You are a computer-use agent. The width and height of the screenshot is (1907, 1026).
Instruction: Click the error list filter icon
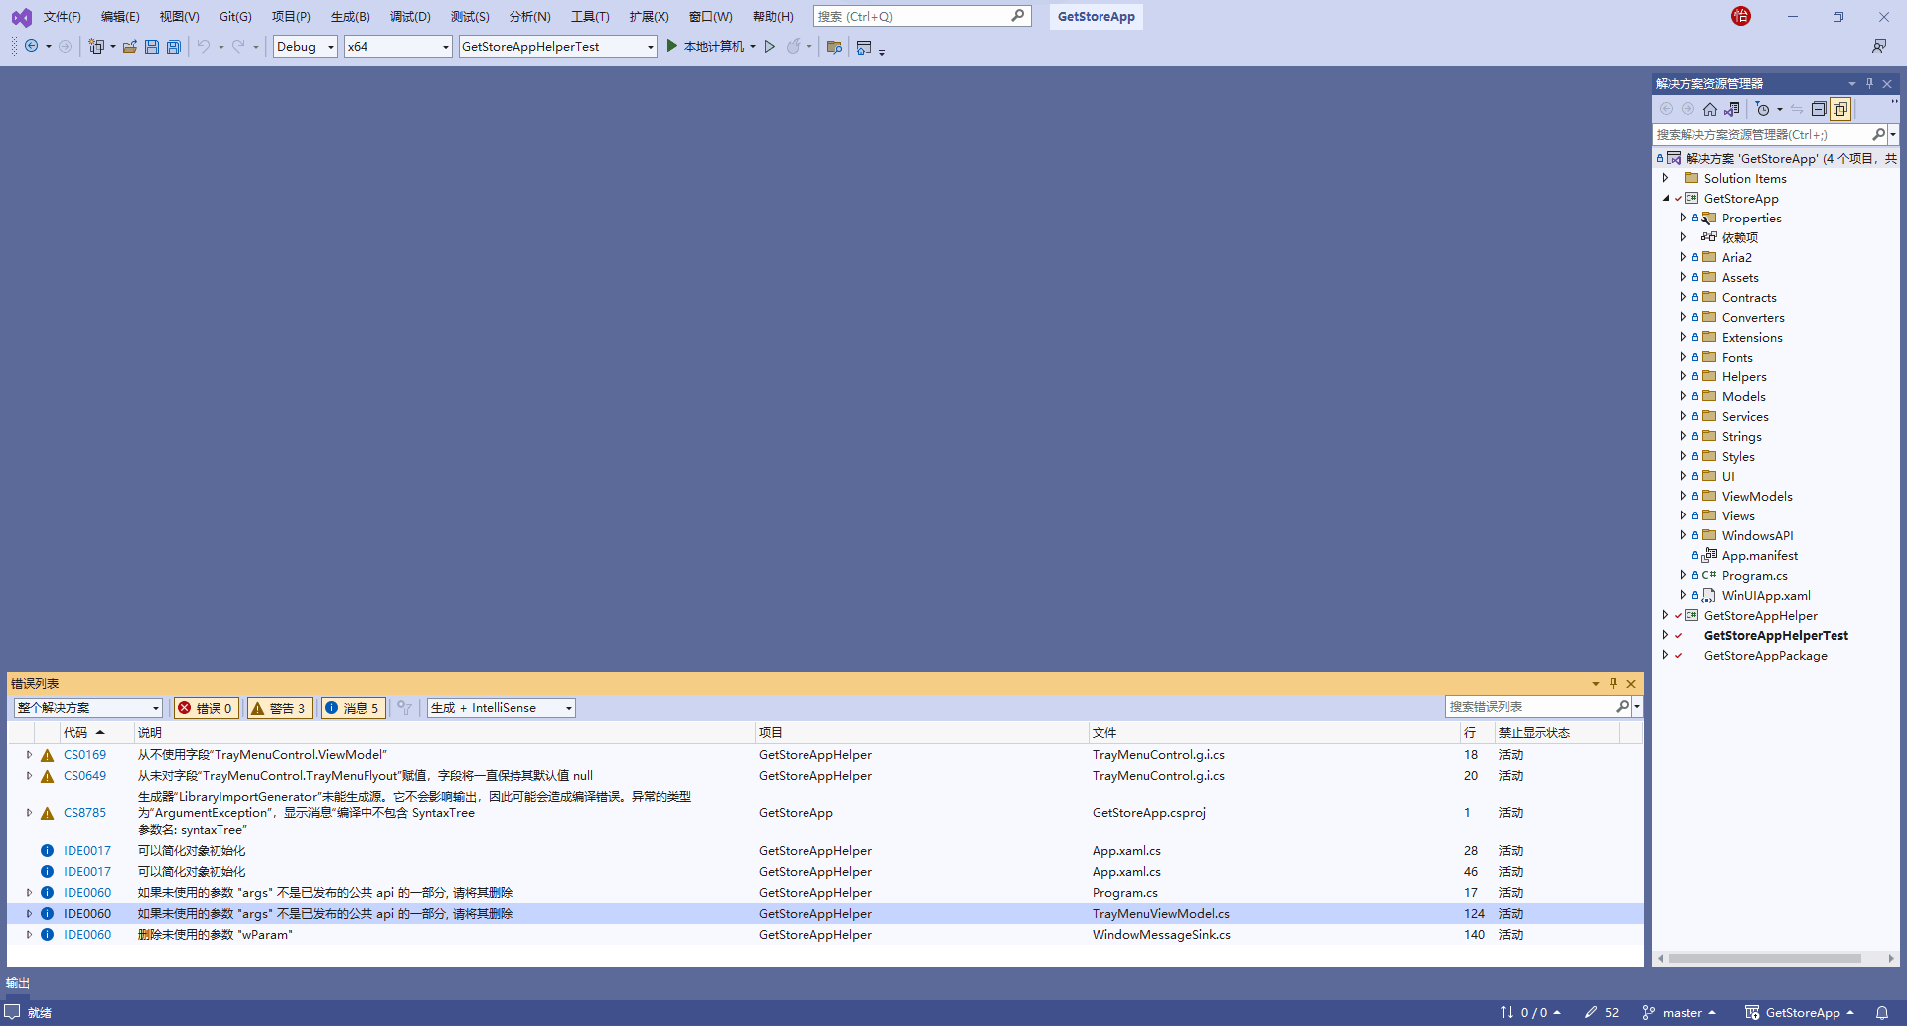[x=404, y=707]
